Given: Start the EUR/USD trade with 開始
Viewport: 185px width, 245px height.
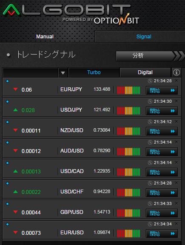Looking at the screenshot, I should point(162,233).
